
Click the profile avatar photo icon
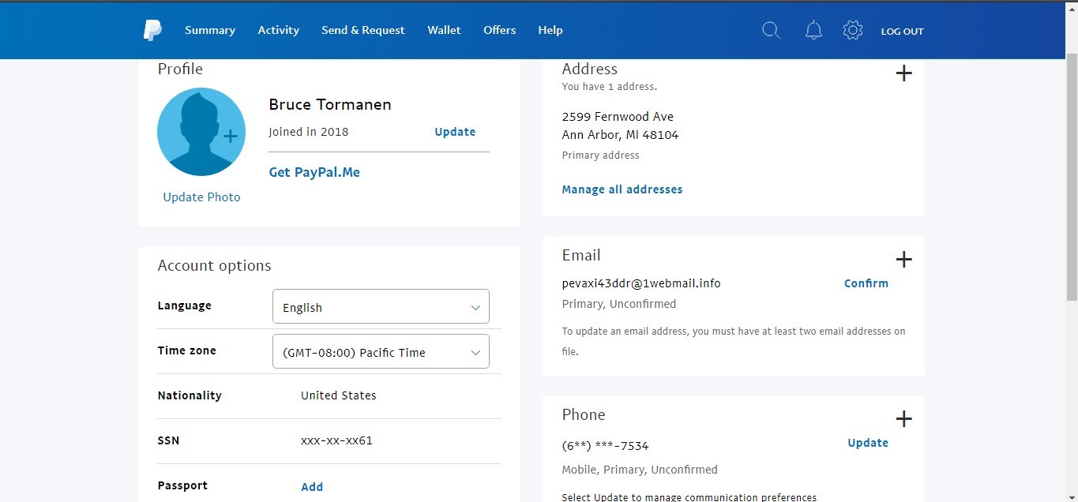pyautogui.click(x=201, y=132)
